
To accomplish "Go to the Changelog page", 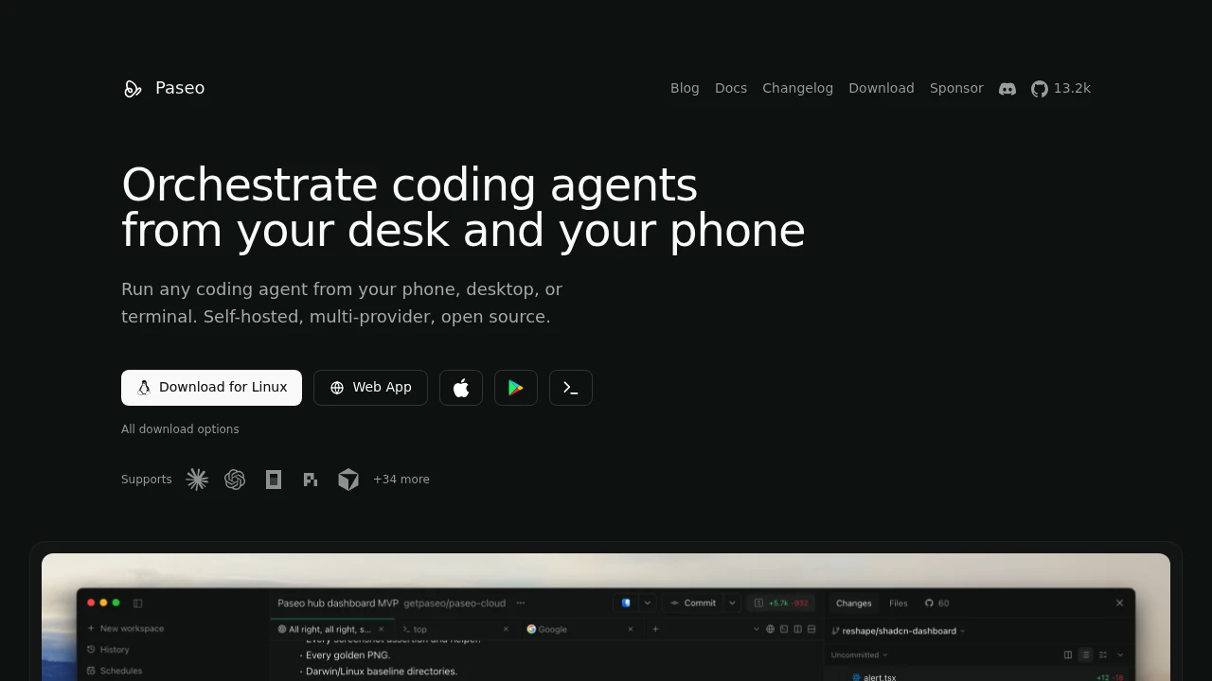I will [797, 88].
